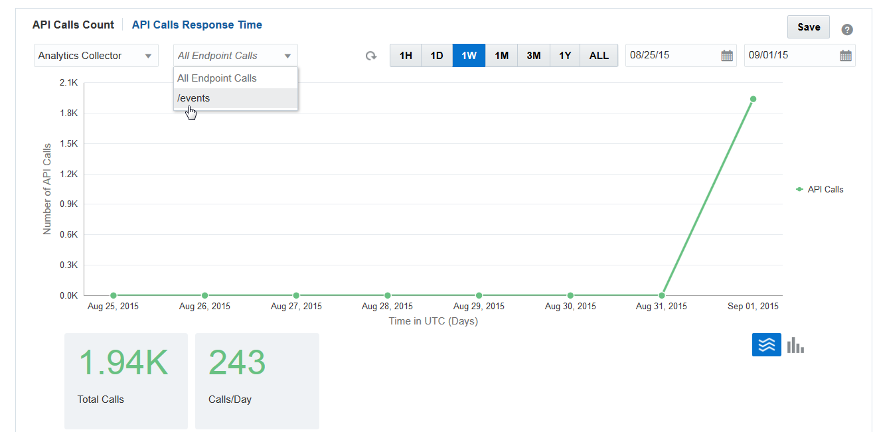Select the 1Y time range
Viewport: 873px width, 432px height.
pos(565,56)
